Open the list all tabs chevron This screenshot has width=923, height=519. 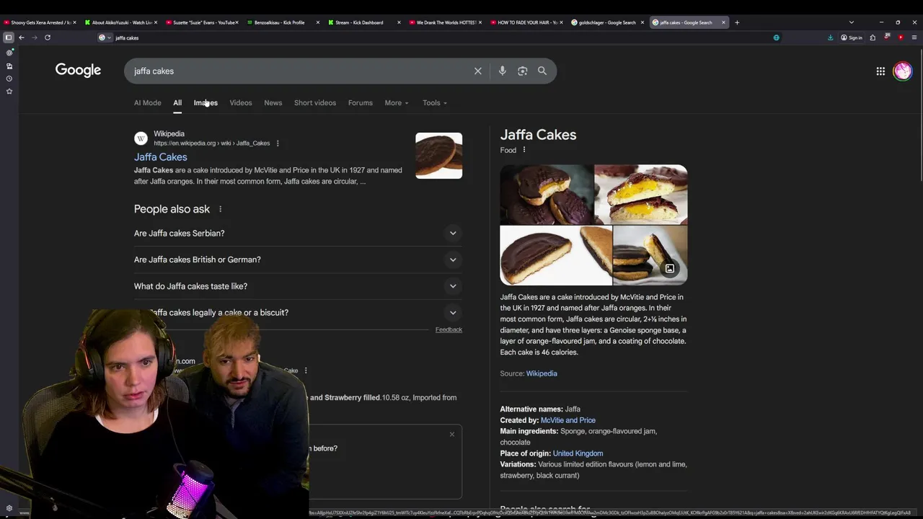[851, 22]
